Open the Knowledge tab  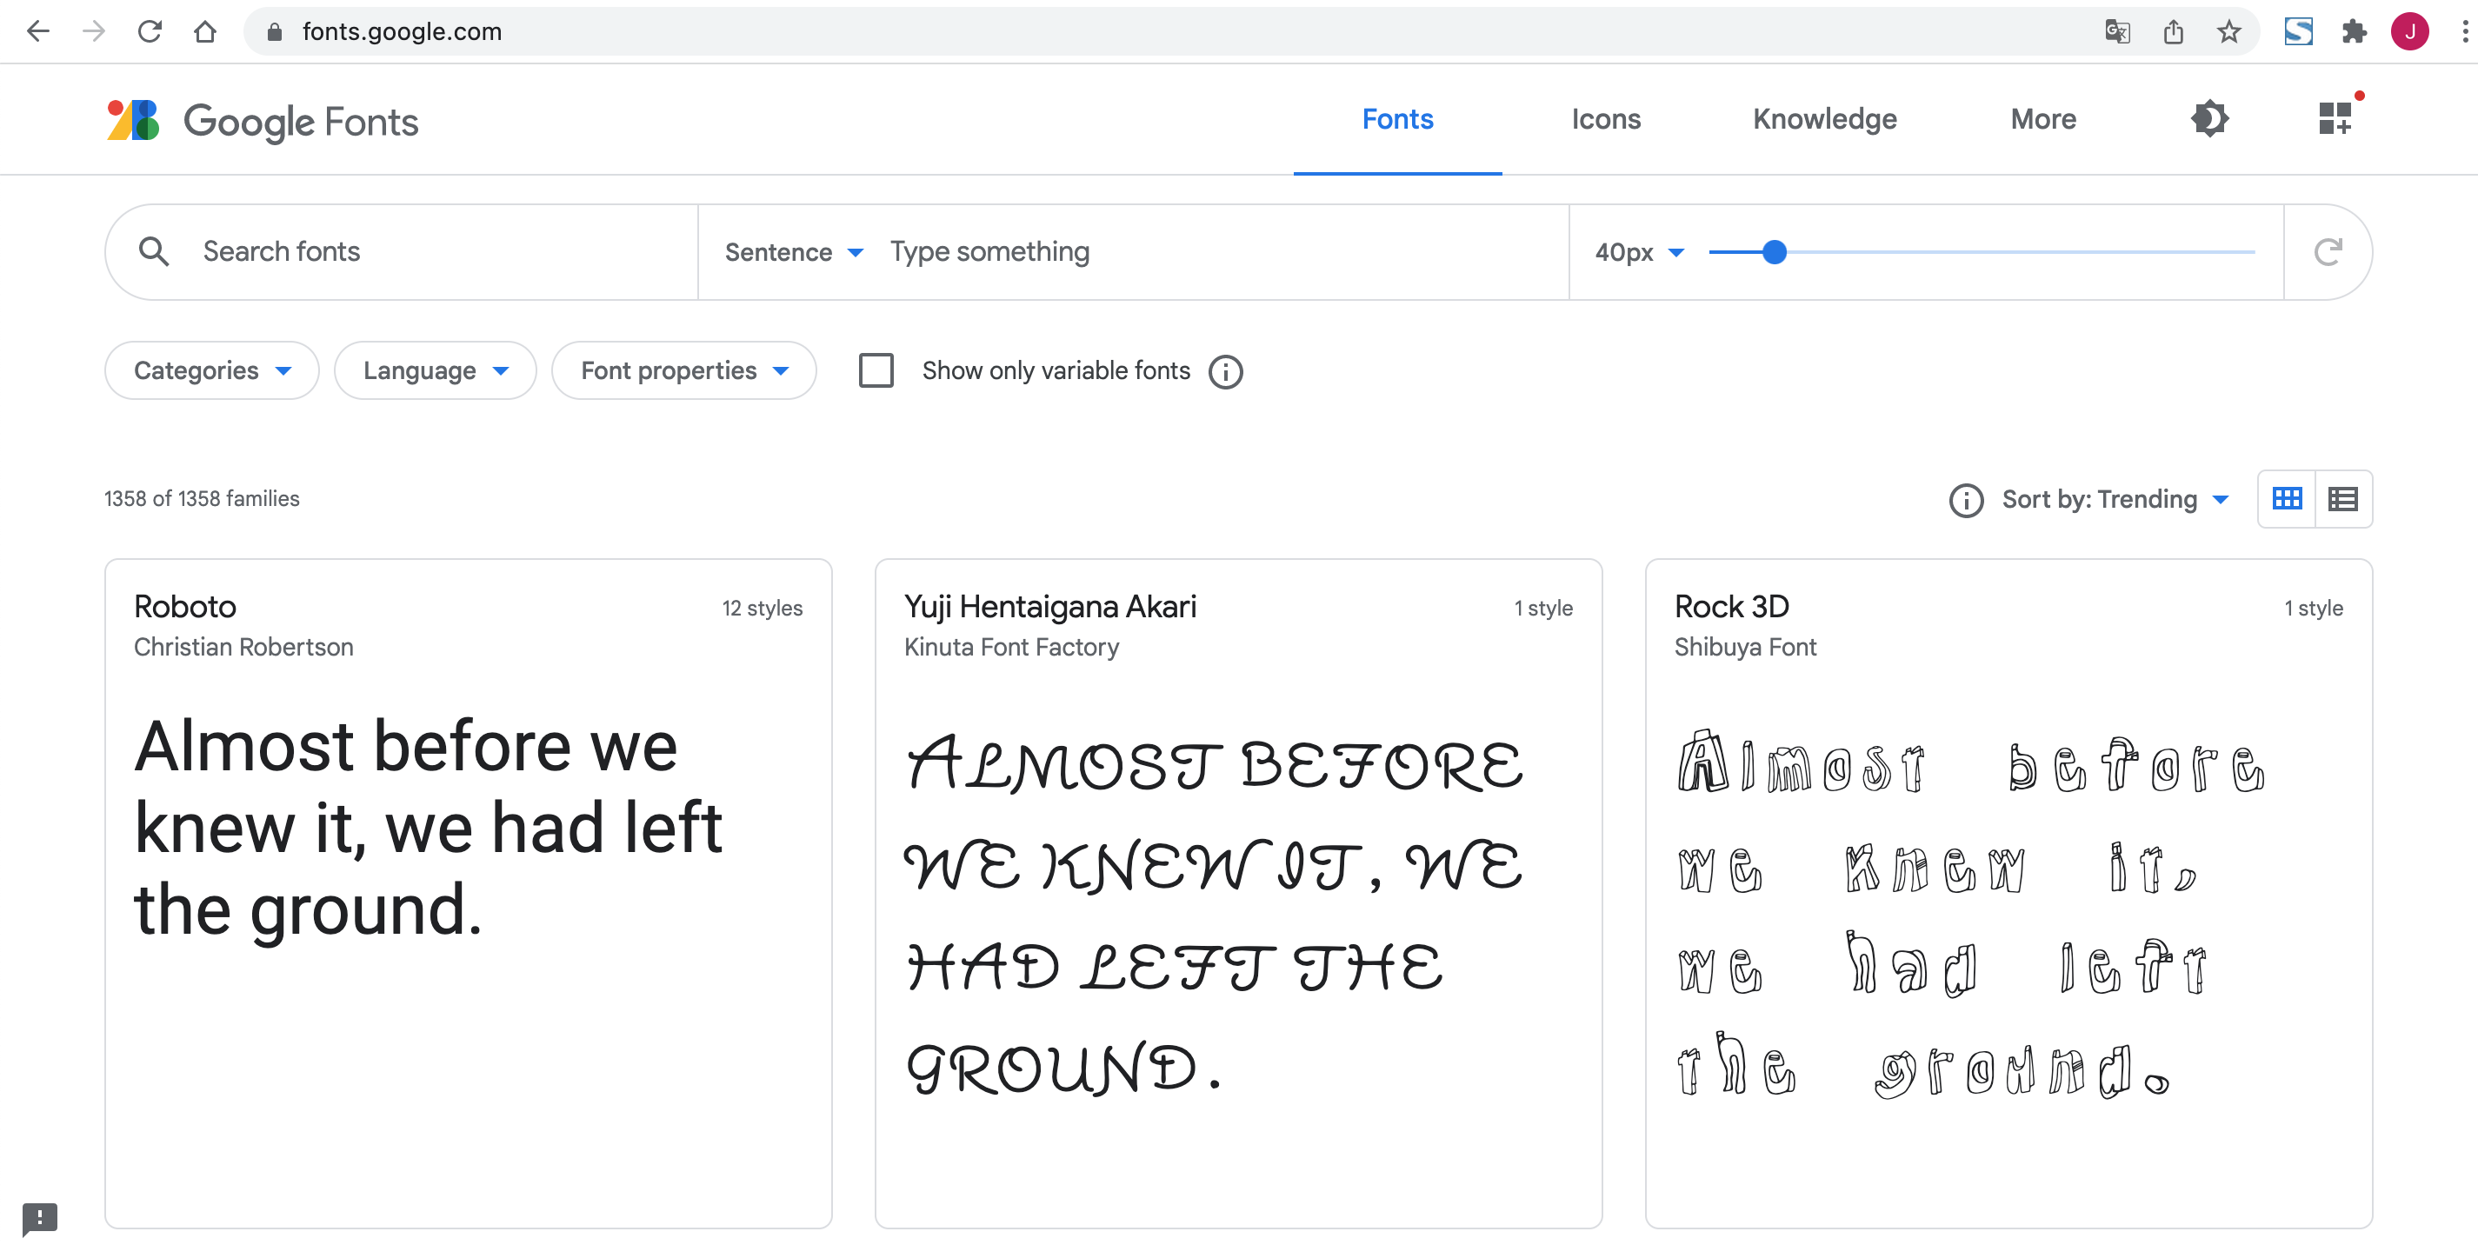[x=1824, y=119]
